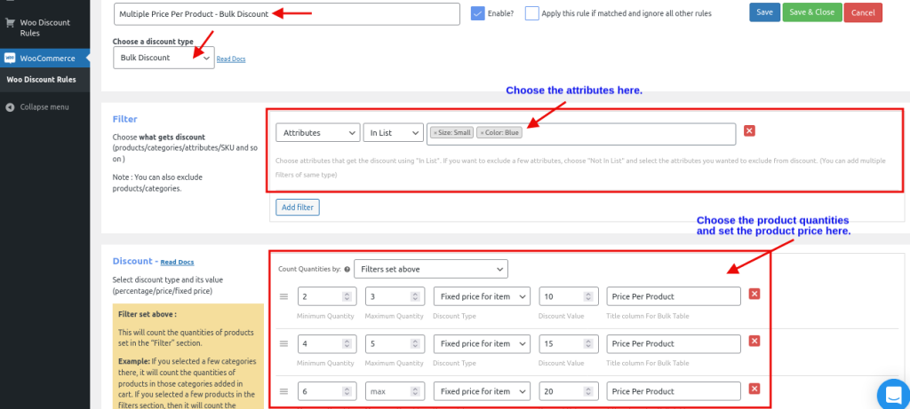The width and height of the screenshot is (910, 409).
Task: Click the discount value field showing 15
Action: (x=568, y=344)
